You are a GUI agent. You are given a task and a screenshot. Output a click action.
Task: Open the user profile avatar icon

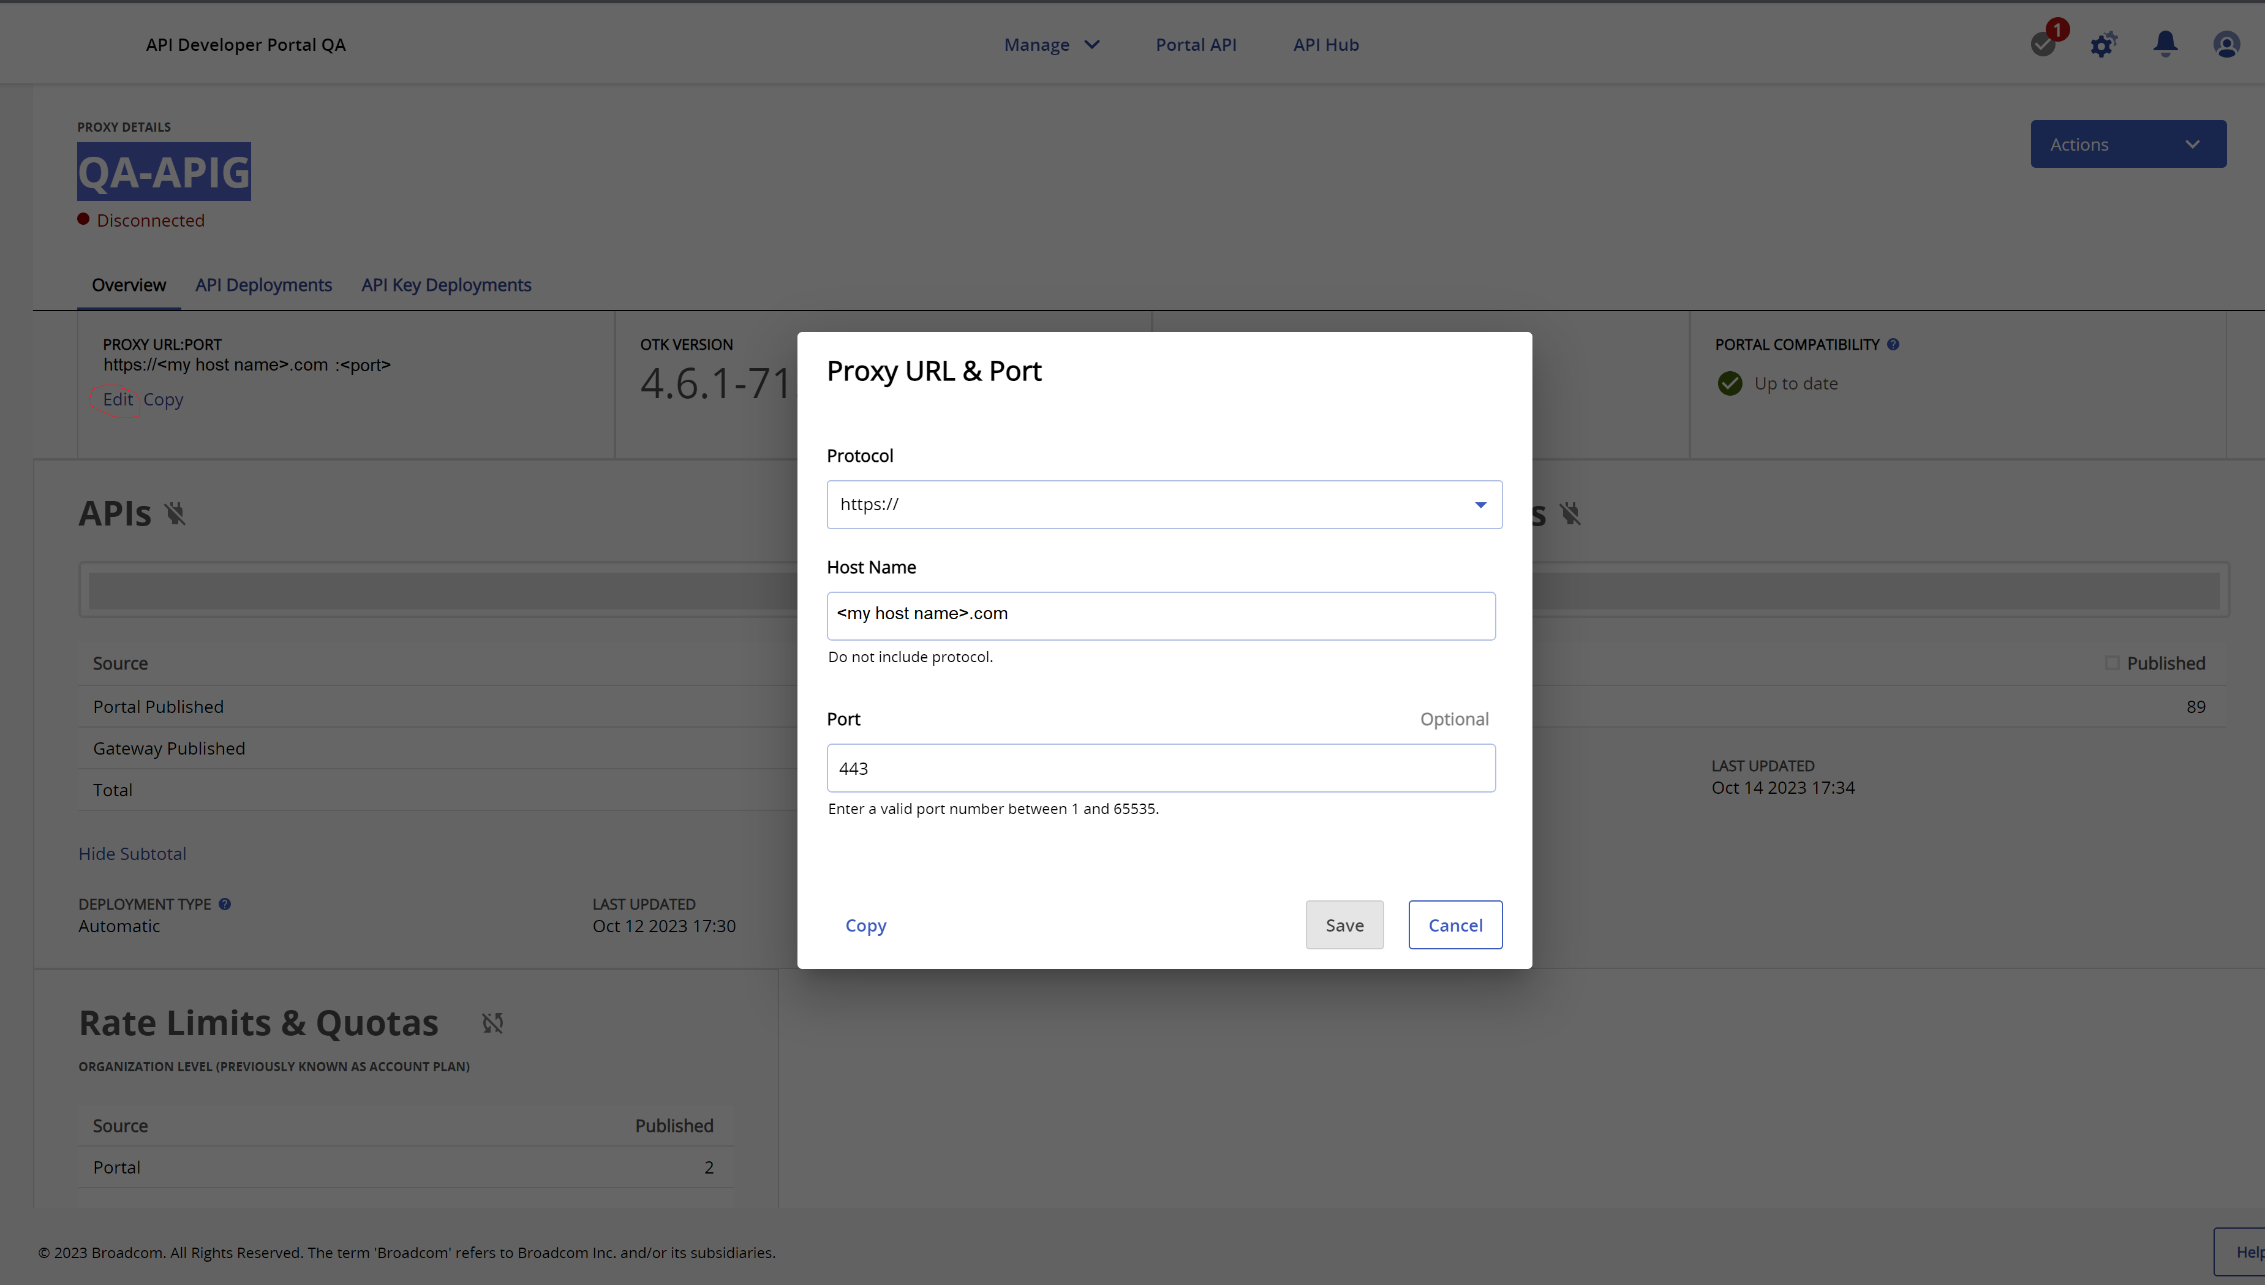(x=2226, y=44)
